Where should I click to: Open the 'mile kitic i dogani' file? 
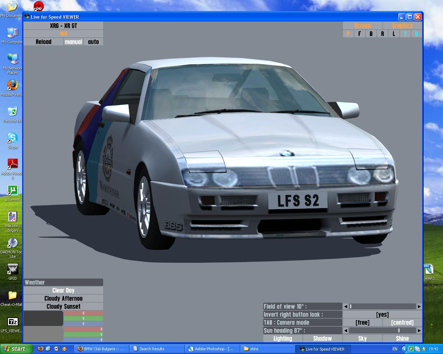click(x=12, y=222)
